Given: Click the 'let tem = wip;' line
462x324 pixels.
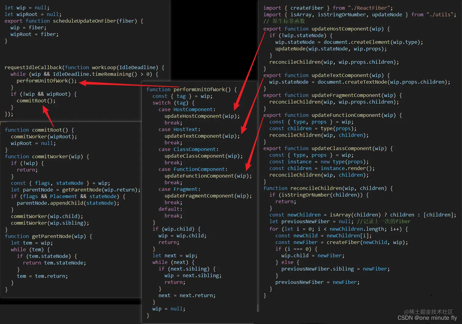Looking at the screenshot, I should tap(32, 243).
